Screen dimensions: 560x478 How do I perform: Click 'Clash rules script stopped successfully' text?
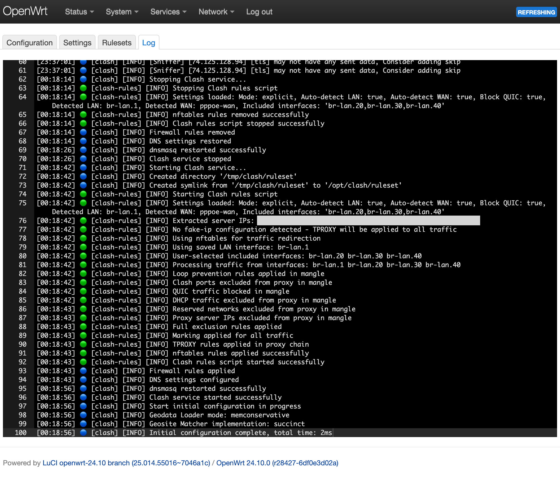point(248,123)
